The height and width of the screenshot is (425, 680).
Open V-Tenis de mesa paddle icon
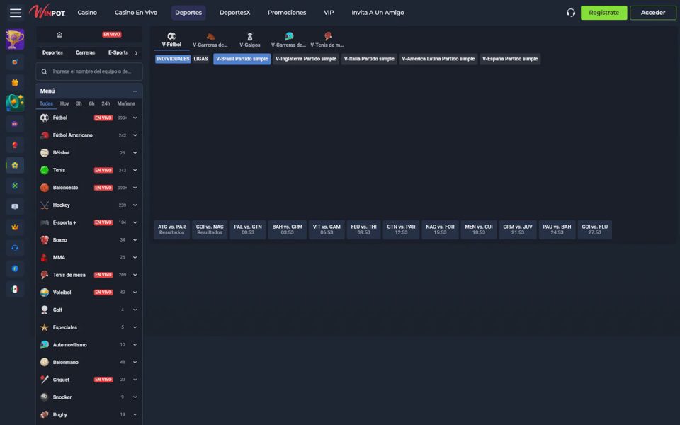328,36
